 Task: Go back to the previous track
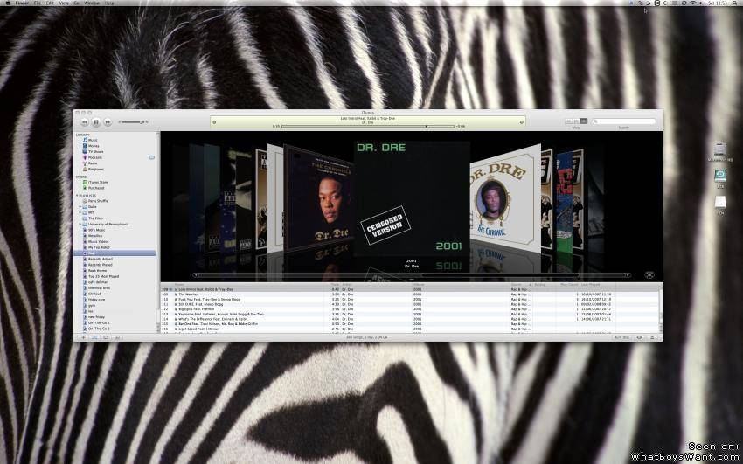85,122
